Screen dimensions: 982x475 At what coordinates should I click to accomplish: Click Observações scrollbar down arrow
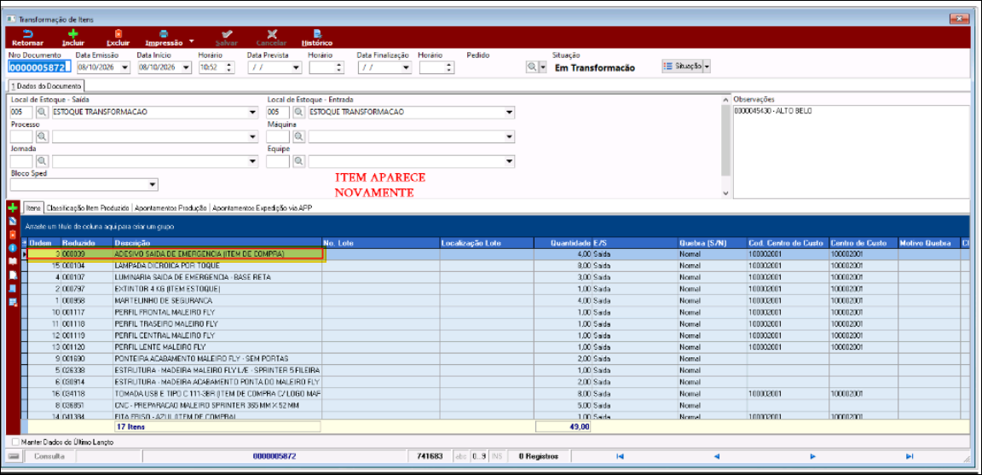tap(726, 194)
